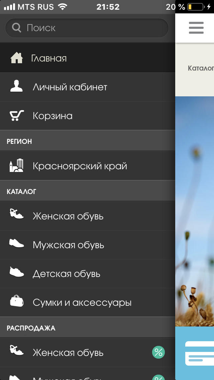
Task: Tap the high-heel shoe icon in Каталог
Action: pyautogui.click(x=16, y=214)
